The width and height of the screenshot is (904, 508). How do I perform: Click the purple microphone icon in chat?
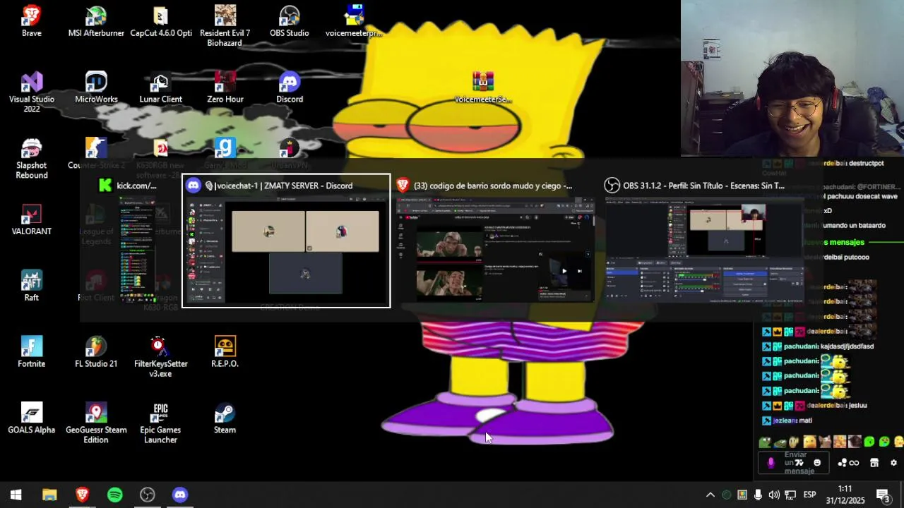(x=771, y=463)
